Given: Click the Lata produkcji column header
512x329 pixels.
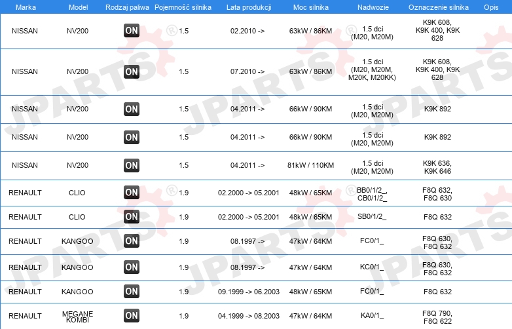Looking at the screenshot, I should tap(249, 7).
